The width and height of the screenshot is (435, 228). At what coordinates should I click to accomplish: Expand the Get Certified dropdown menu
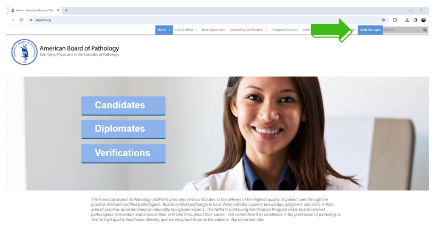click(x=186, y=30)
